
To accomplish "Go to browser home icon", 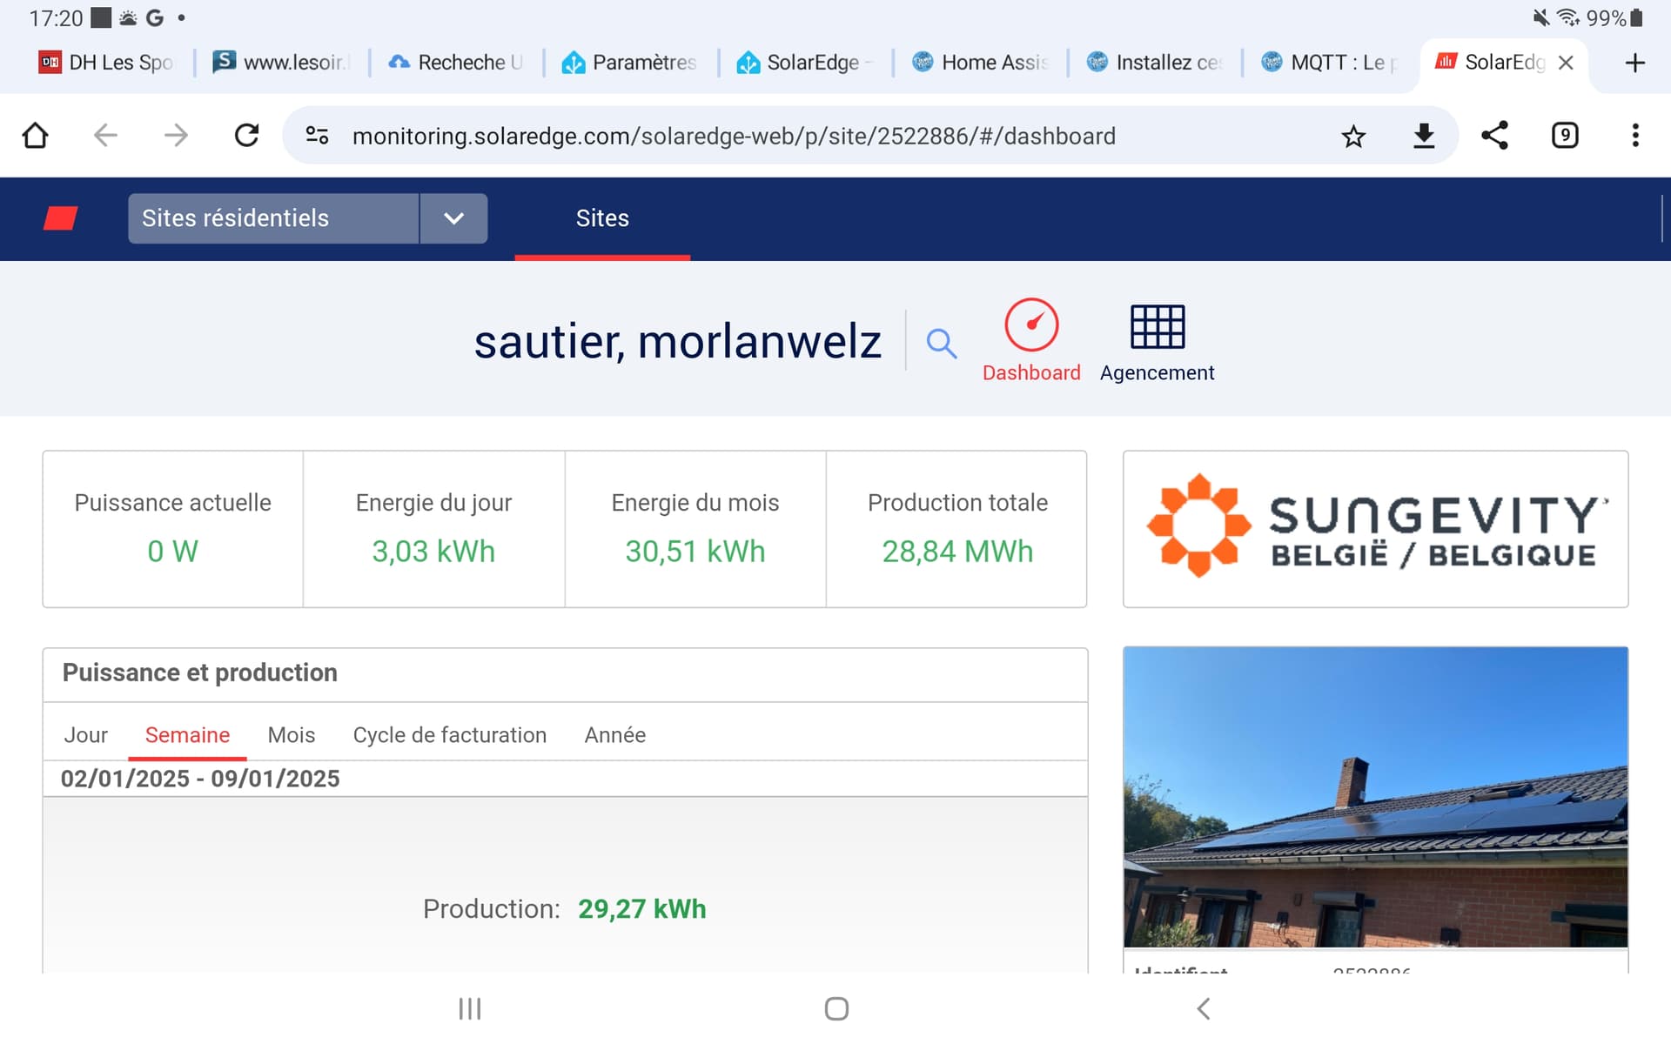I will coord(35,136).
